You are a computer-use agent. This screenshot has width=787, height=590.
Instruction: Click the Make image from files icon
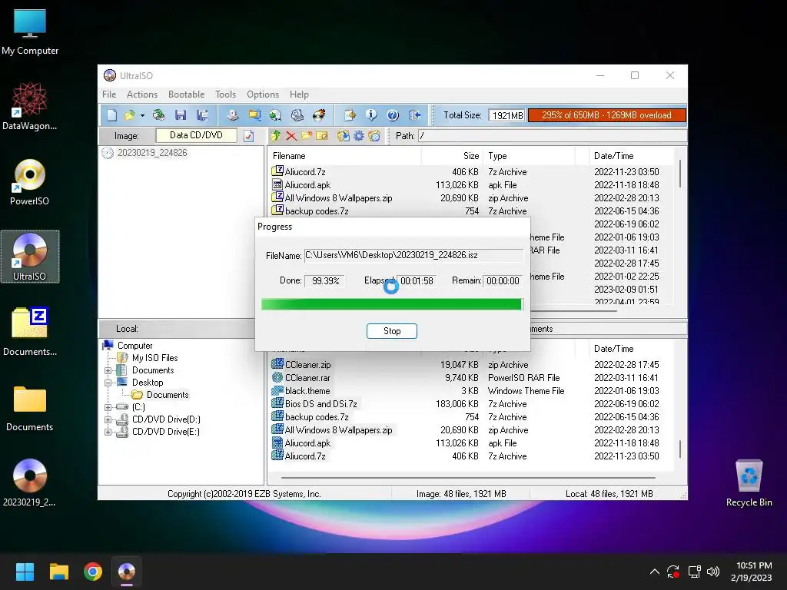coord(254,115)
